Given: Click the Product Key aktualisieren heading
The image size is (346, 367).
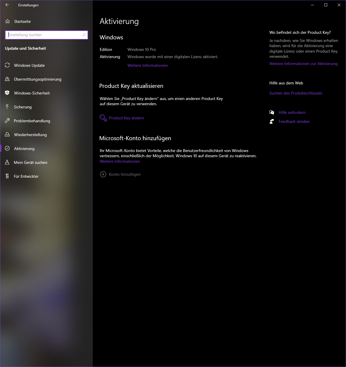Looking at the screenshot, I should pos(131,86).
